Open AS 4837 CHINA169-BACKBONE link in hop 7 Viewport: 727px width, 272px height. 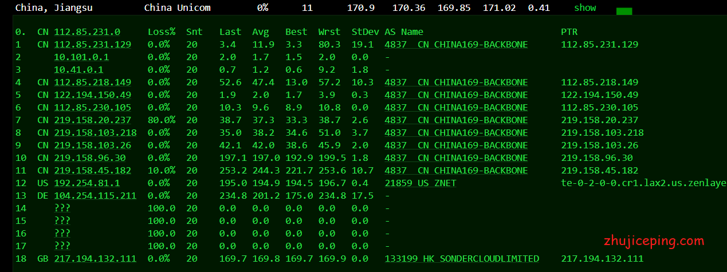[x=457, y=120]
